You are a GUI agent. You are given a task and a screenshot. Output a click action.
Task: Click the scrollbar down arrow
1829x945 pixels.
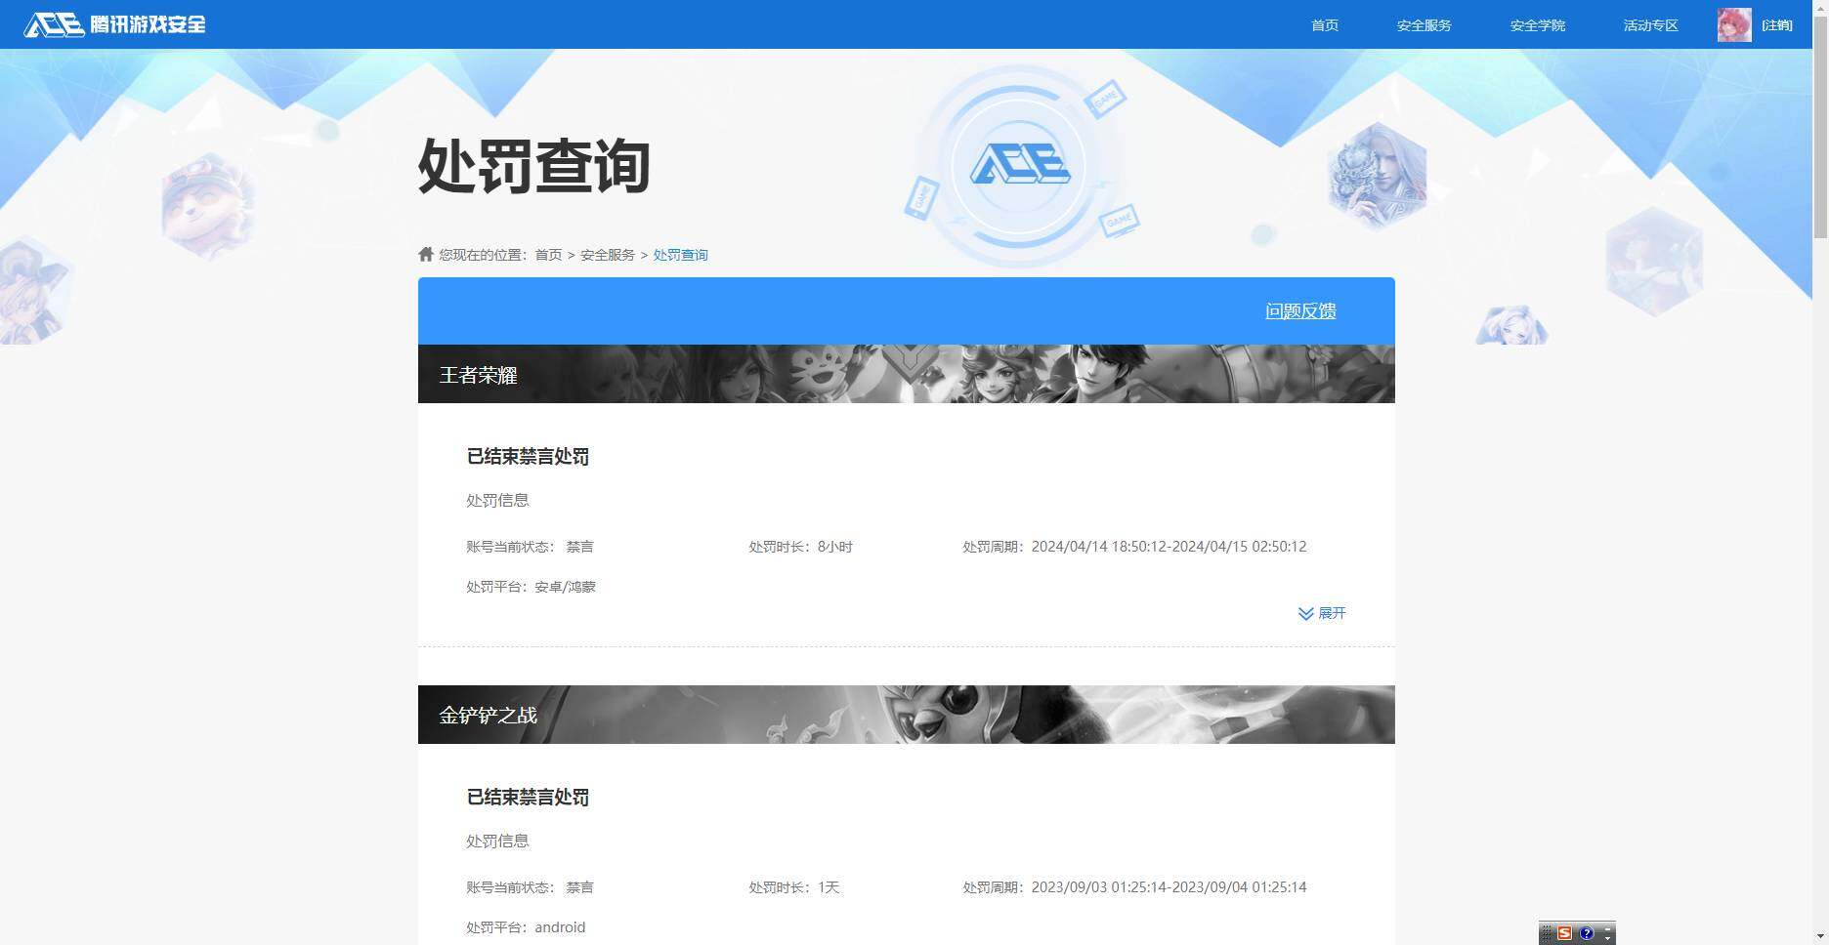pos(1820,936)
